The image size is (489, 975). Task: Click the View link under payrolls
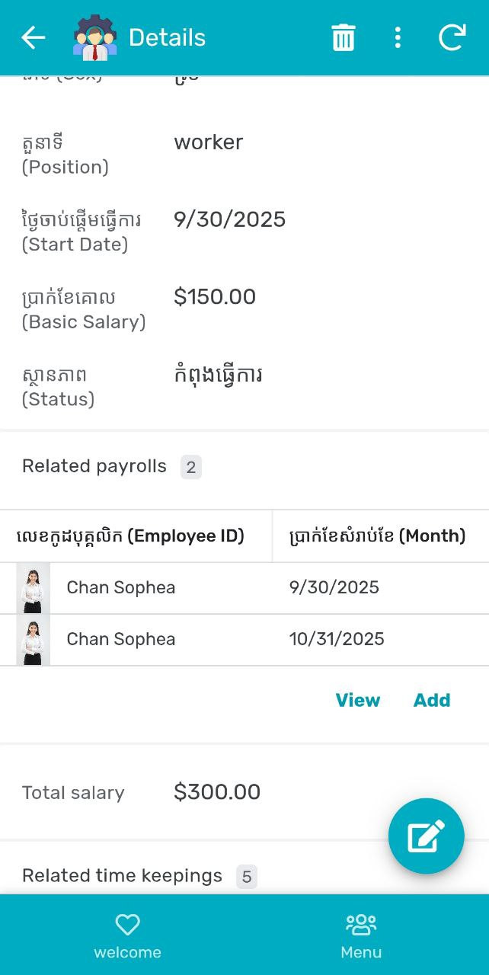(357, 700)
